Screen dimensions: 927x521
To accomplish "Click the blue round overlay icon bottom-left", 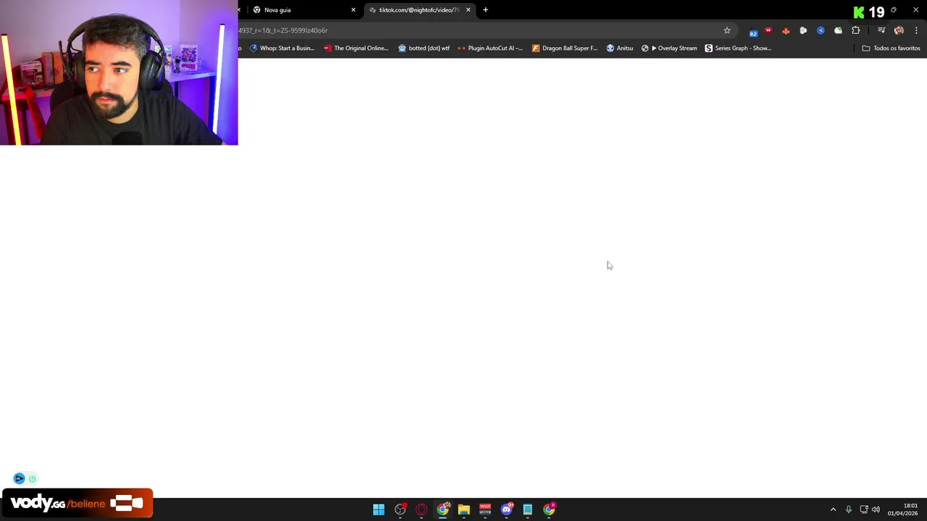I will pos(20,478).
